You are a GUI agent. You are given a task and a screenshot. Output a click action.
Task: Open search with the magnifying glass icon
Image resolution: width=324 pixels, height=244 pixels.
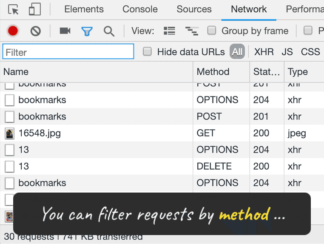coord(109,31)
